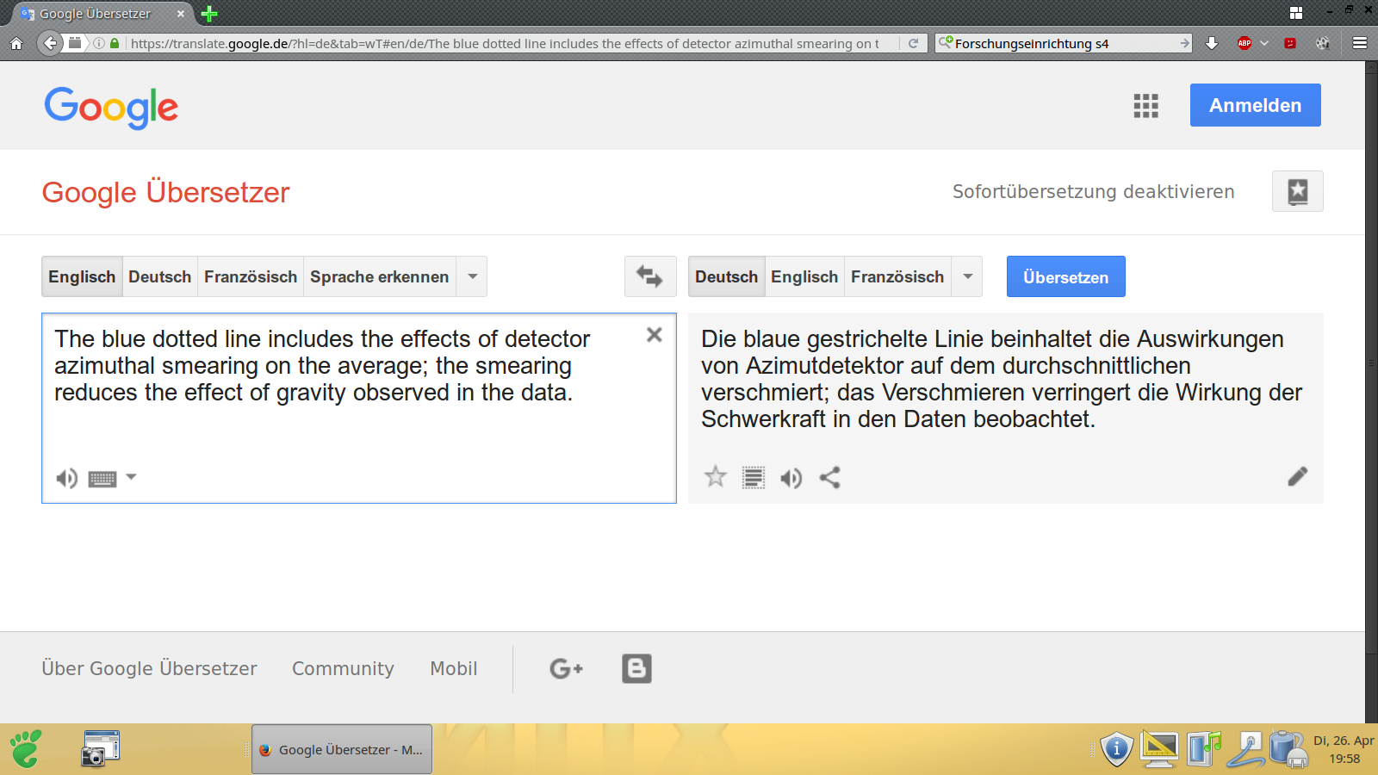
Task: Listen to the English source text
Action: click(x=66, y=478)
